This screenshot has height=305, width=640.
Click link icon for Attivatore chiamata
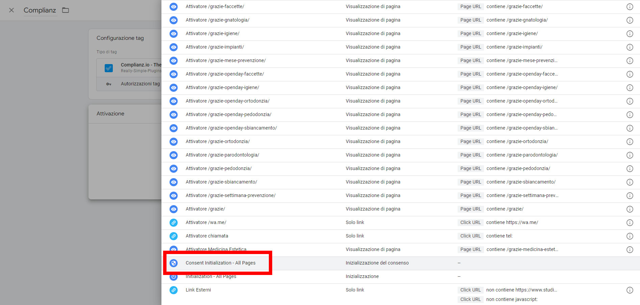tap(174, 236)
